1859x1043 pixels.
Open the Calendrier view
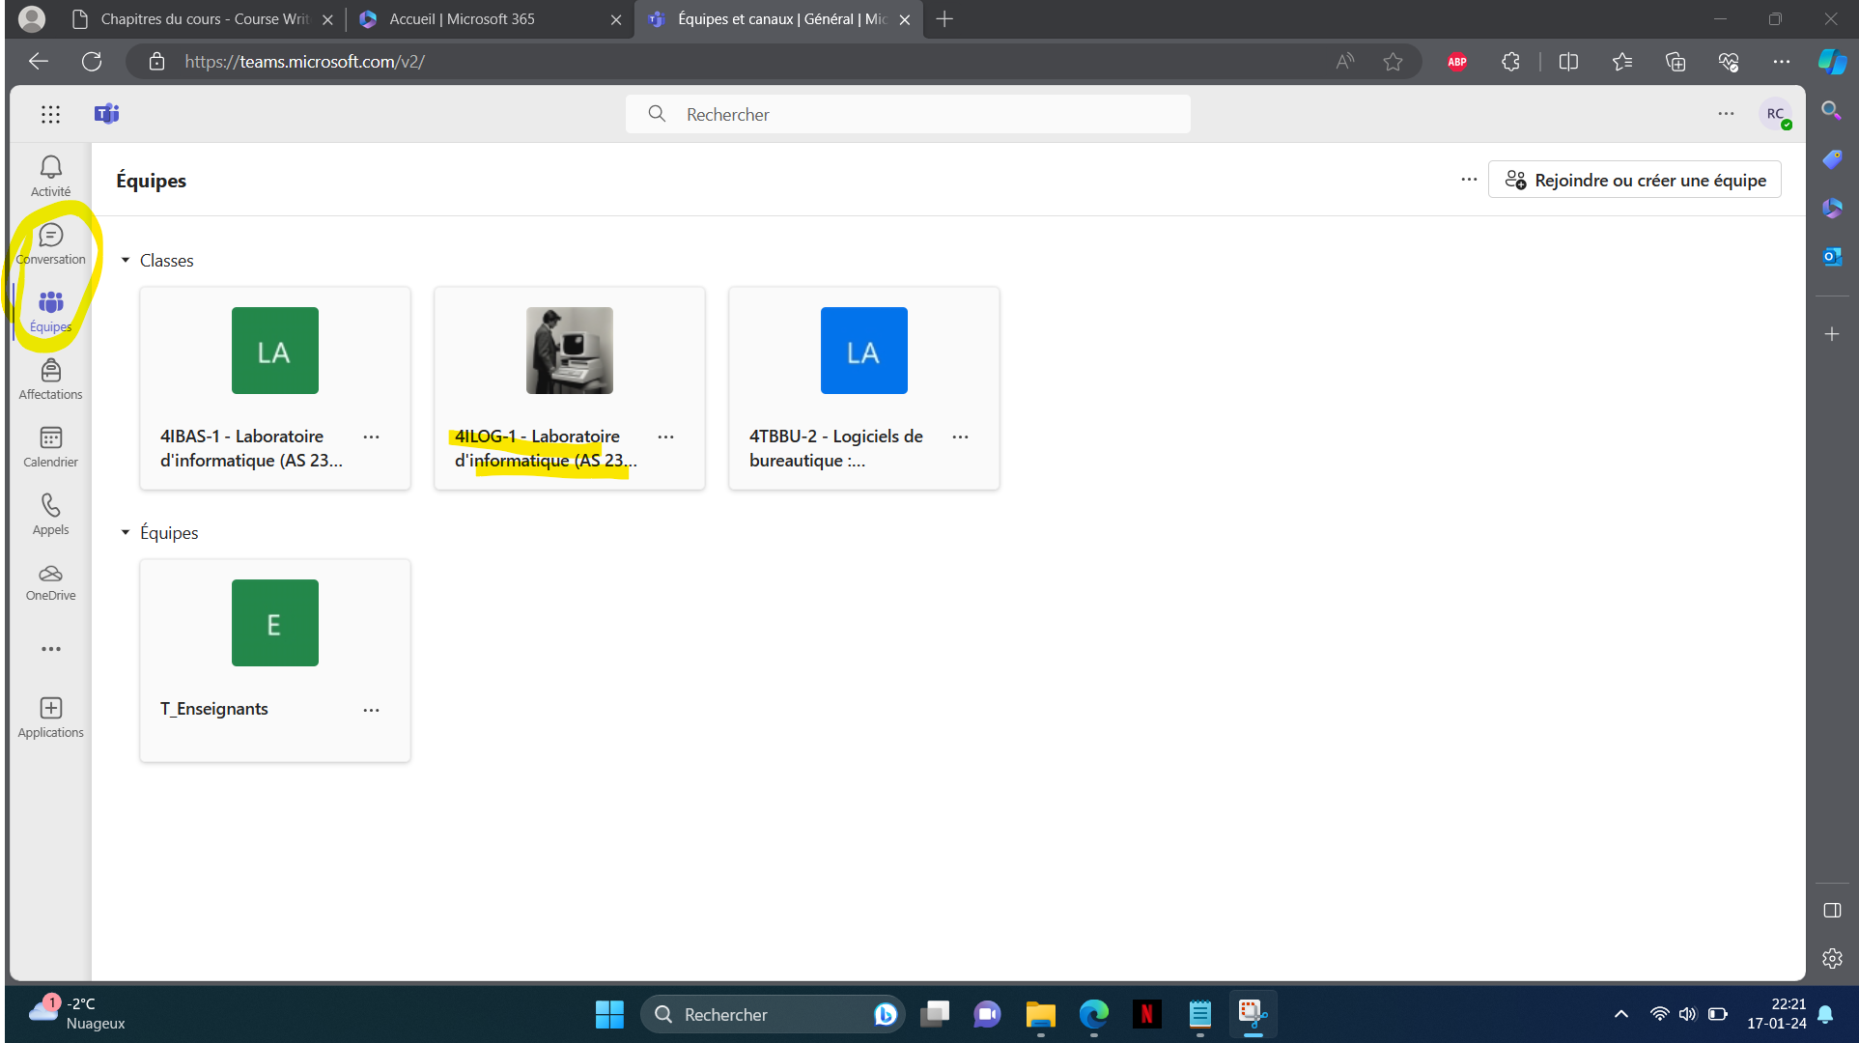pyautogui.click(x=50, y=446)
